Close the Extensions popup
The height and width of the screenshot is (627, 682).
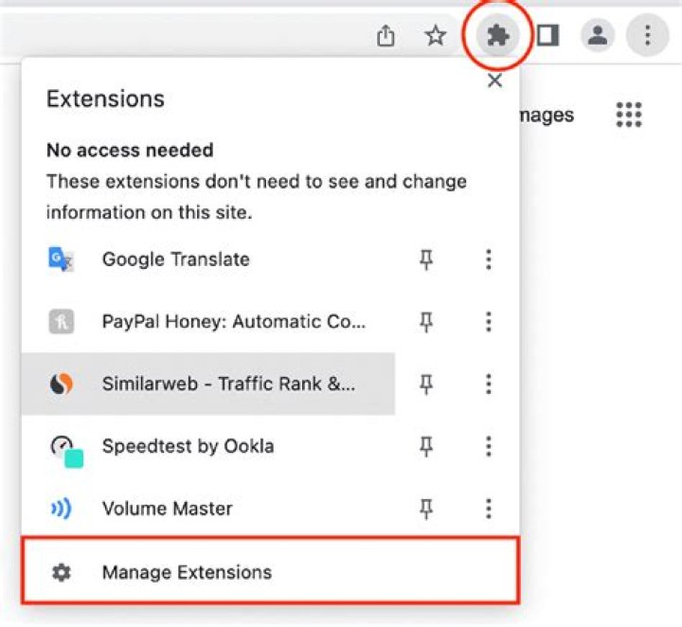pos(495,81)
